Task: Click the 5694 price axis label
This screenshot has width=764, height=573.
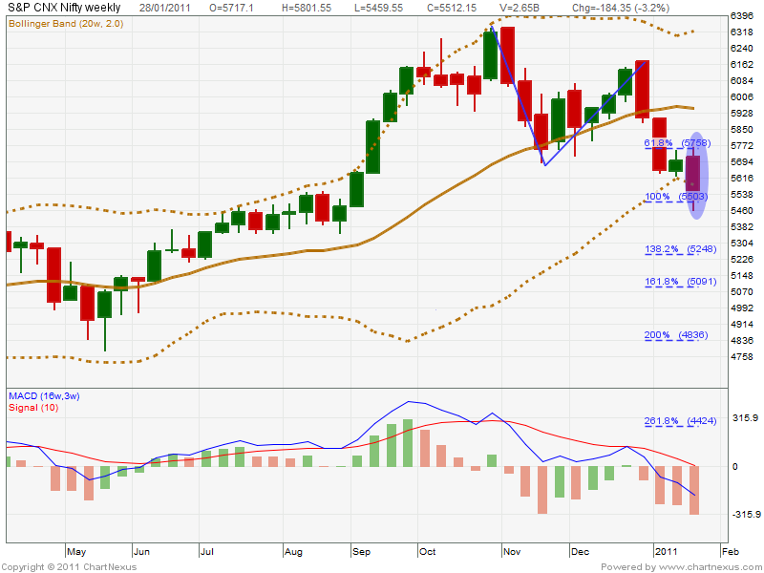Action: 742,162
